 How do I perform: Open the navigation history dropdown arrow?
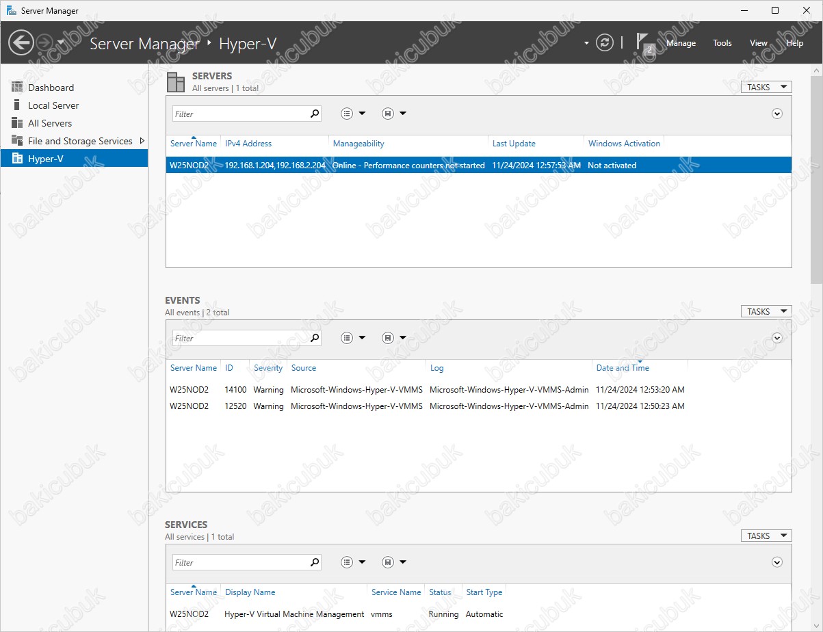pos(61,43)
